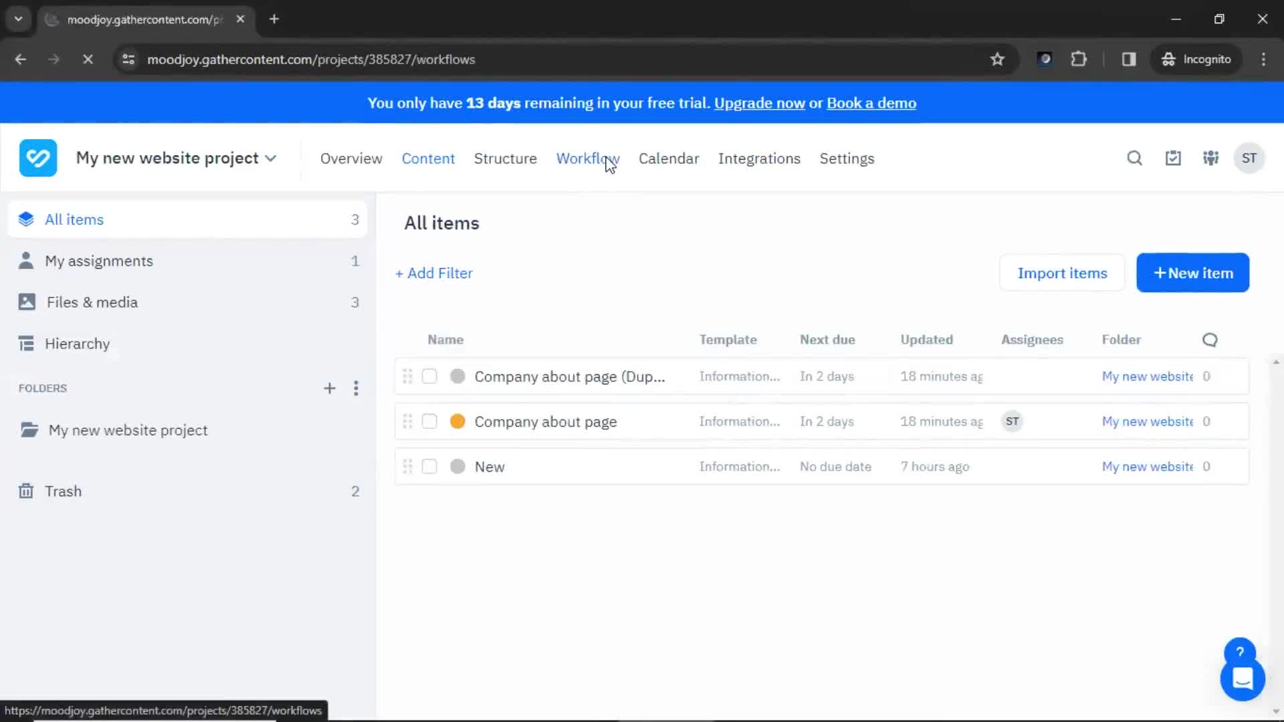Screen dimensions: 1284x722
Task: Toggle checkbox for Company about page
Action: [x=429, y=421]
